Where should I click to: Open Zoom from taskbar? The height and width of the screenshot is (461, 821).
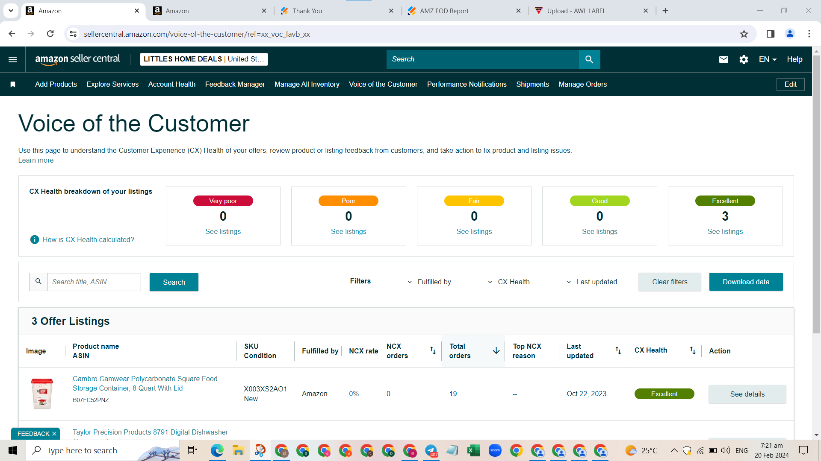[495, 450]
